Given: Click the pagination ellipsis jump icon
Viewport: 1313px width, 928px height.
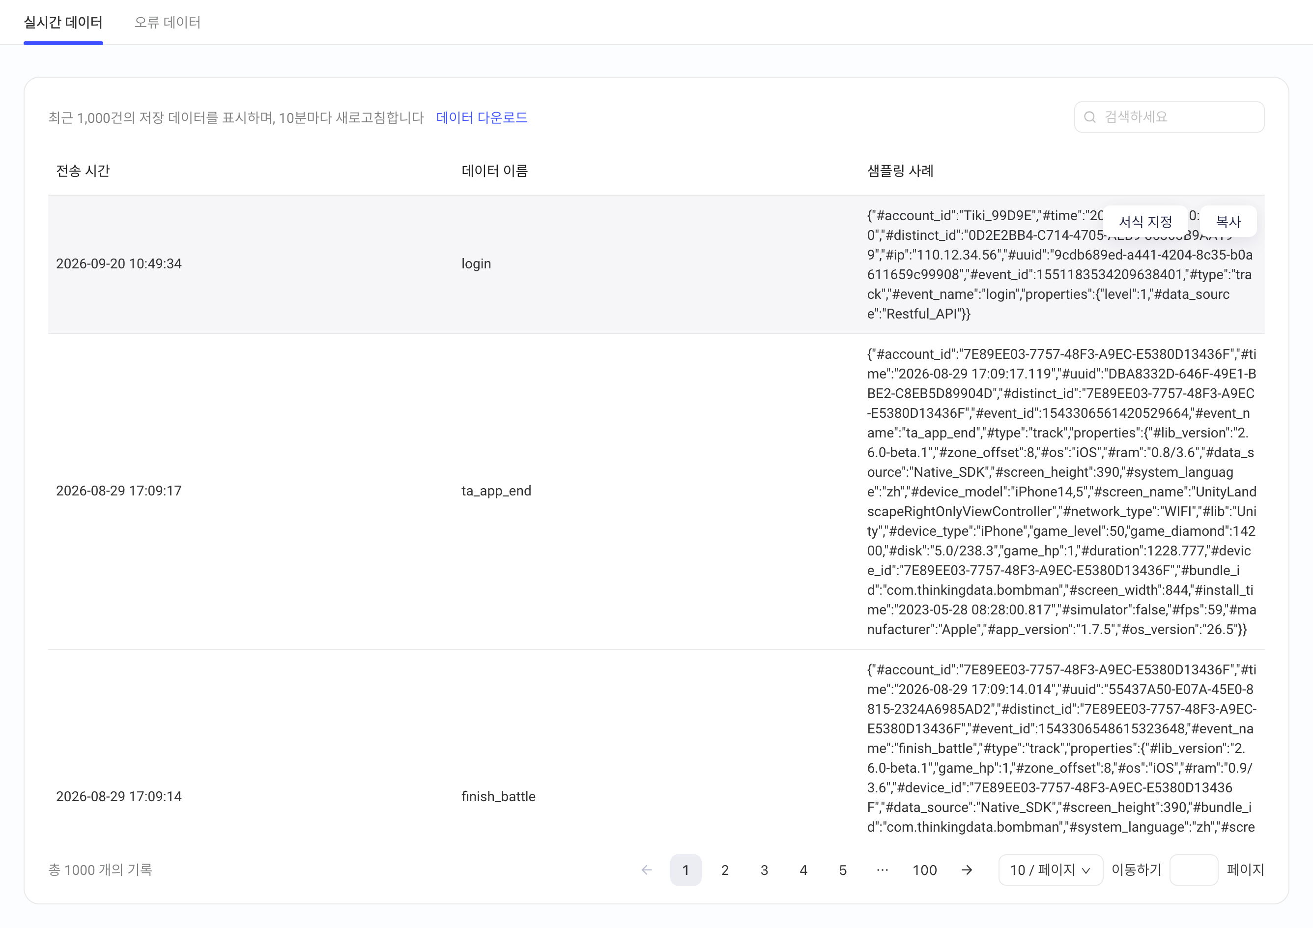Looking at the screenshot, I should 883,870.
